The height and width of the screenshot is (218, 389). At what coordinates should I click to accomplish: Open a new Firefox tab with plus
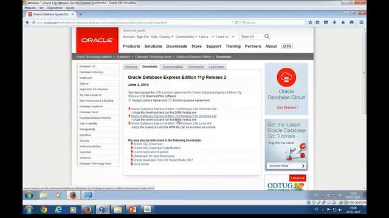click(x=80, y=15)
